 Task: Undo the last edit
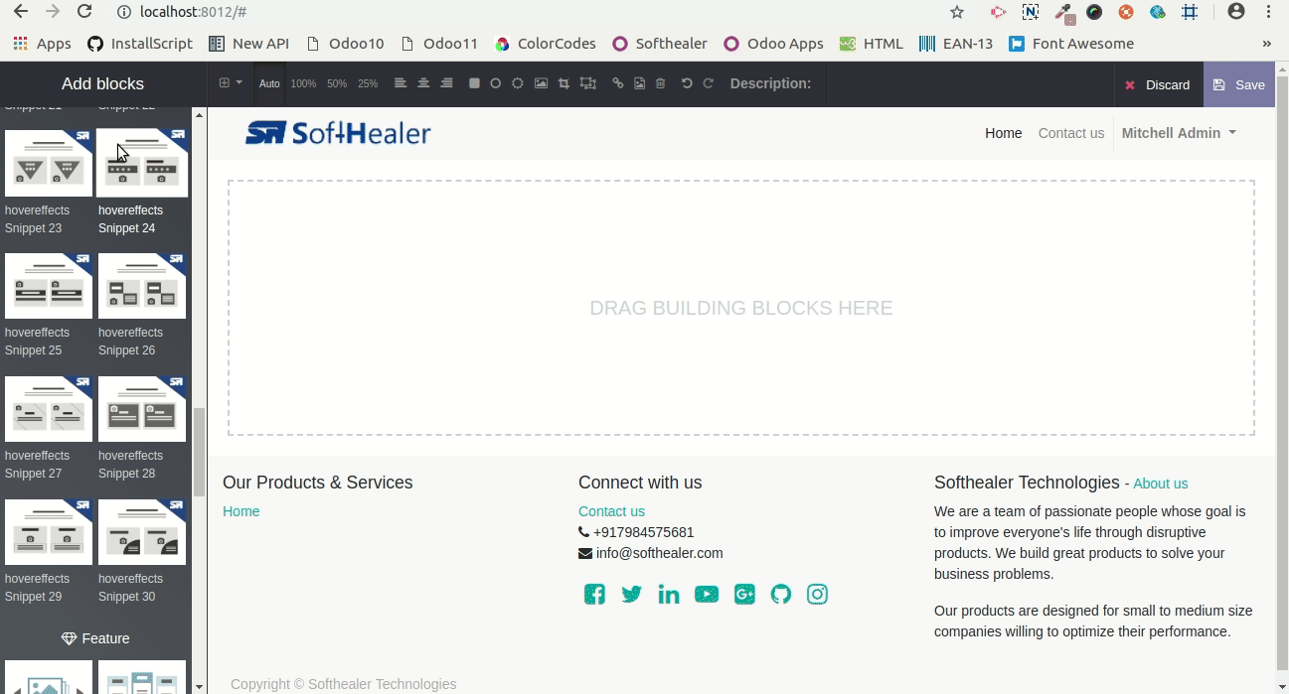click(x=687, y=83)
